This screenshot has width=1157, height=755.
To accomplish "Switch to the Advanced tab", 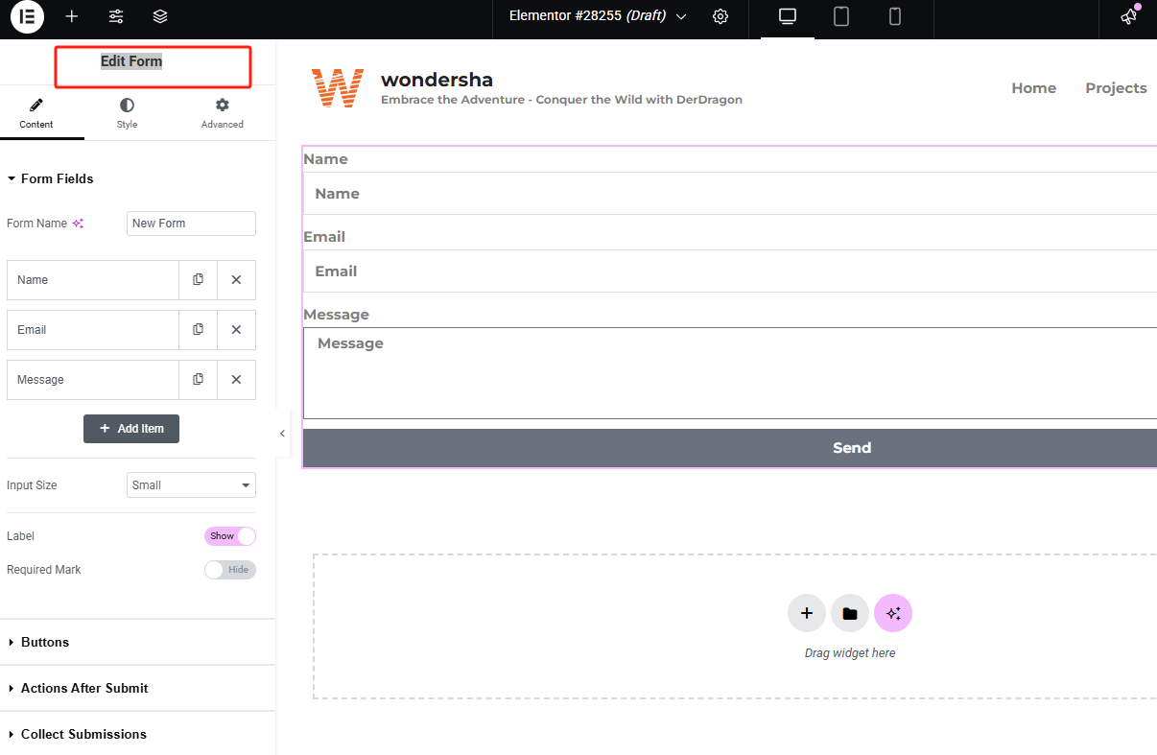I will (x=222, y=112).
